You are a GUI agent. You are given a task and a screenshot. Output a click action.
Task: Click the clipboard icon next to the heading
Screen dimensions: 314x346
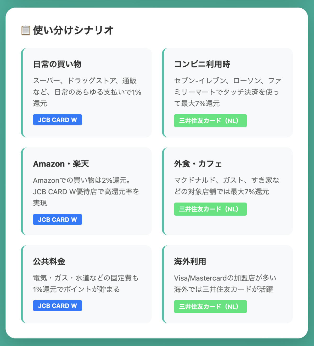click(x=25, y=30)
